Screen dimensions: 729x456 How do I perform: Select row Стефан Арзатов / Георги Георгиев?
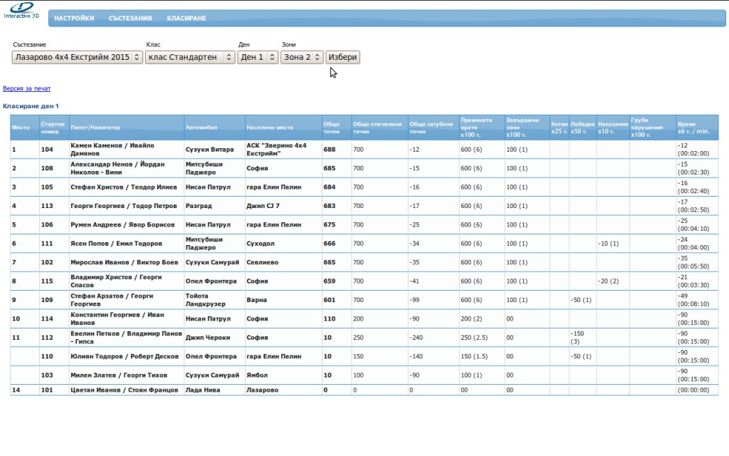364,300
